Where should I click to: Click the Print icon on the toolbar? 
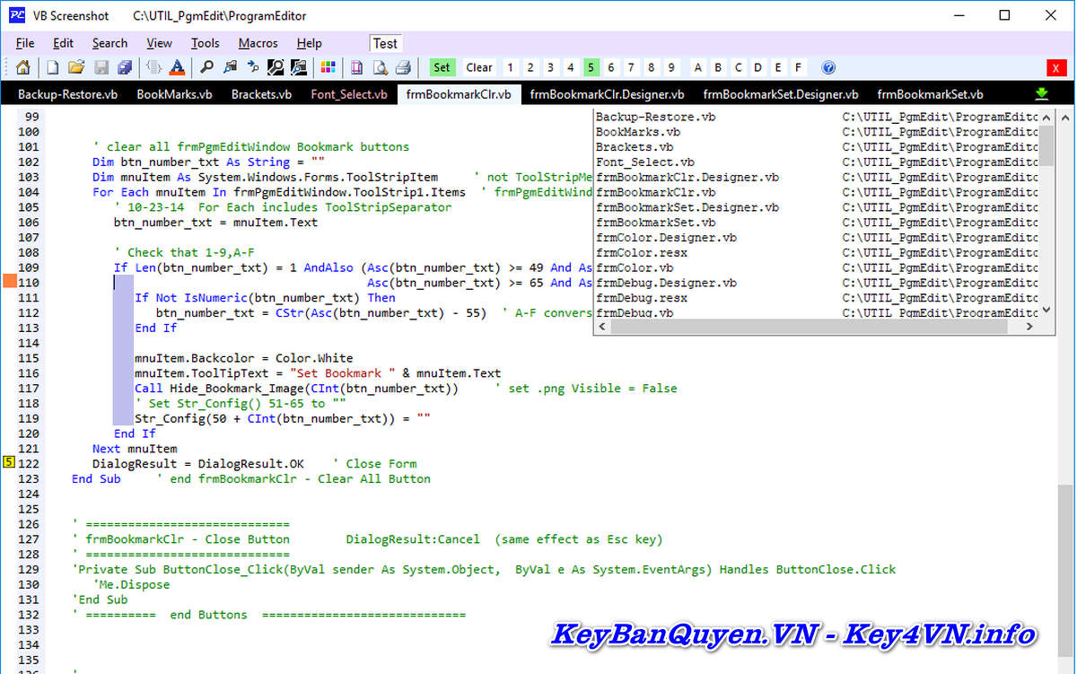[x=401, y=67]
